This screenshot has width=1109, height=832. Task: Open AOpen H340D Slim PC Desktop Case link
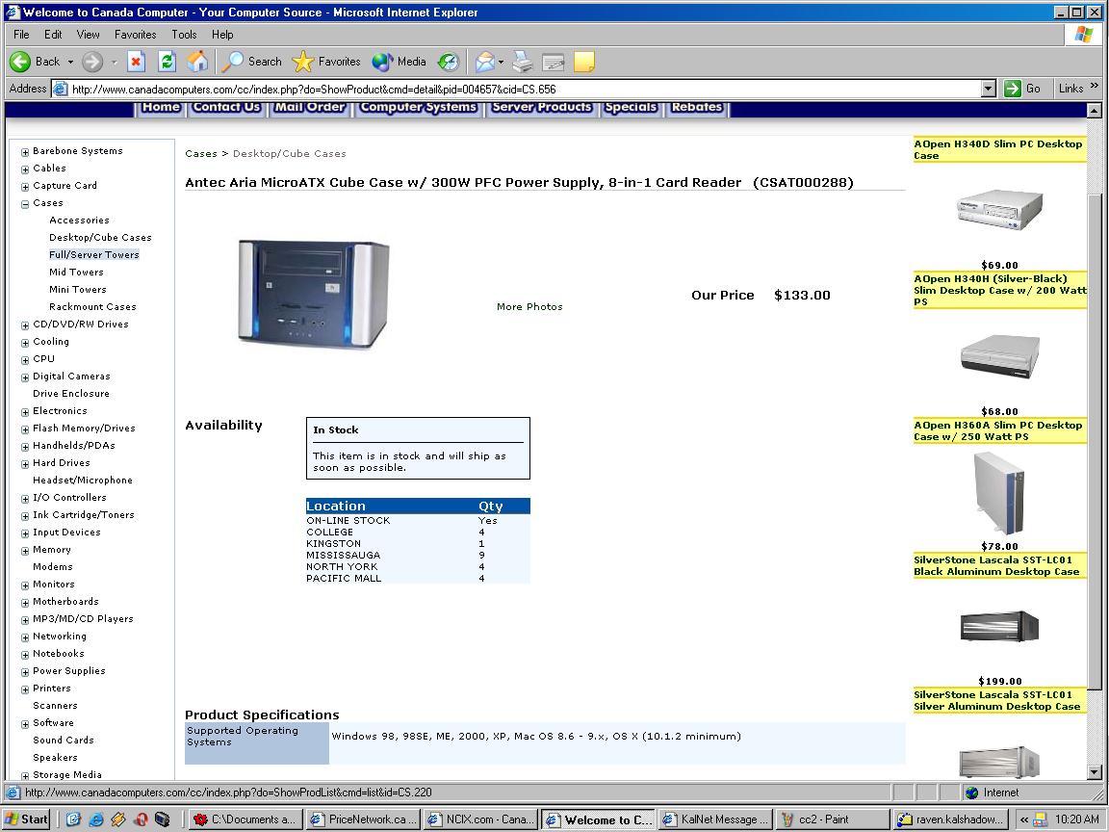tap(998, 149)
